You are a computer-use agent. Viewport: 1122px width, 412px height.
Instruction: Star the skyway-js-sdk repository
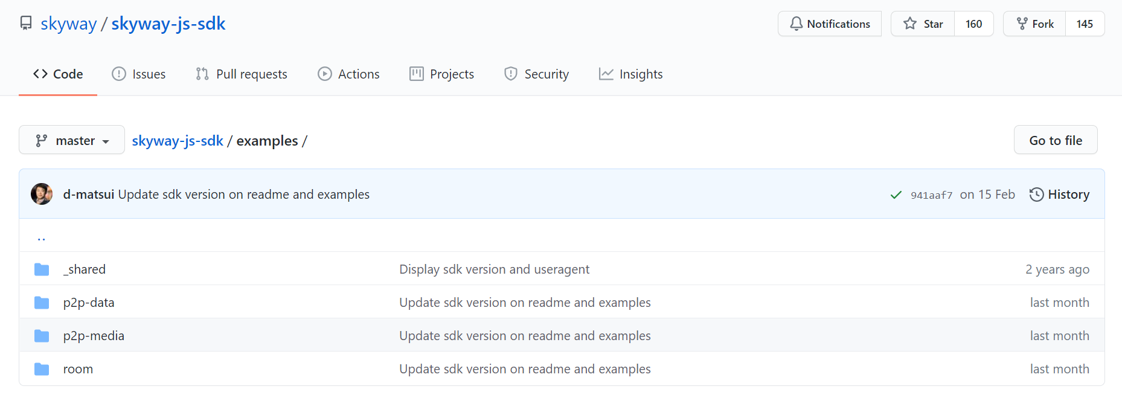[923, 24]
